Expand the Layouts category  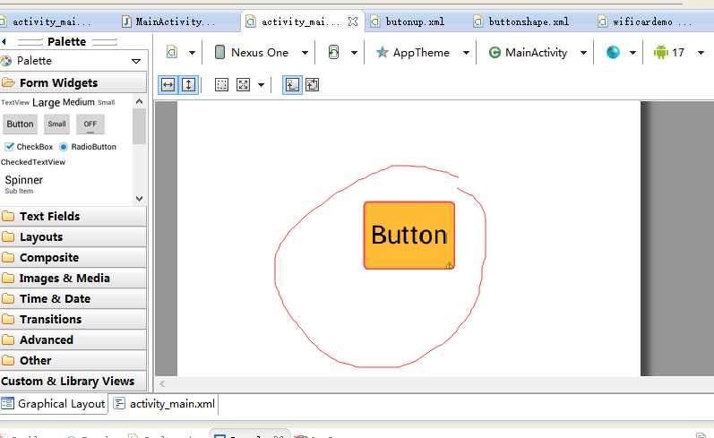click(73, 236)
